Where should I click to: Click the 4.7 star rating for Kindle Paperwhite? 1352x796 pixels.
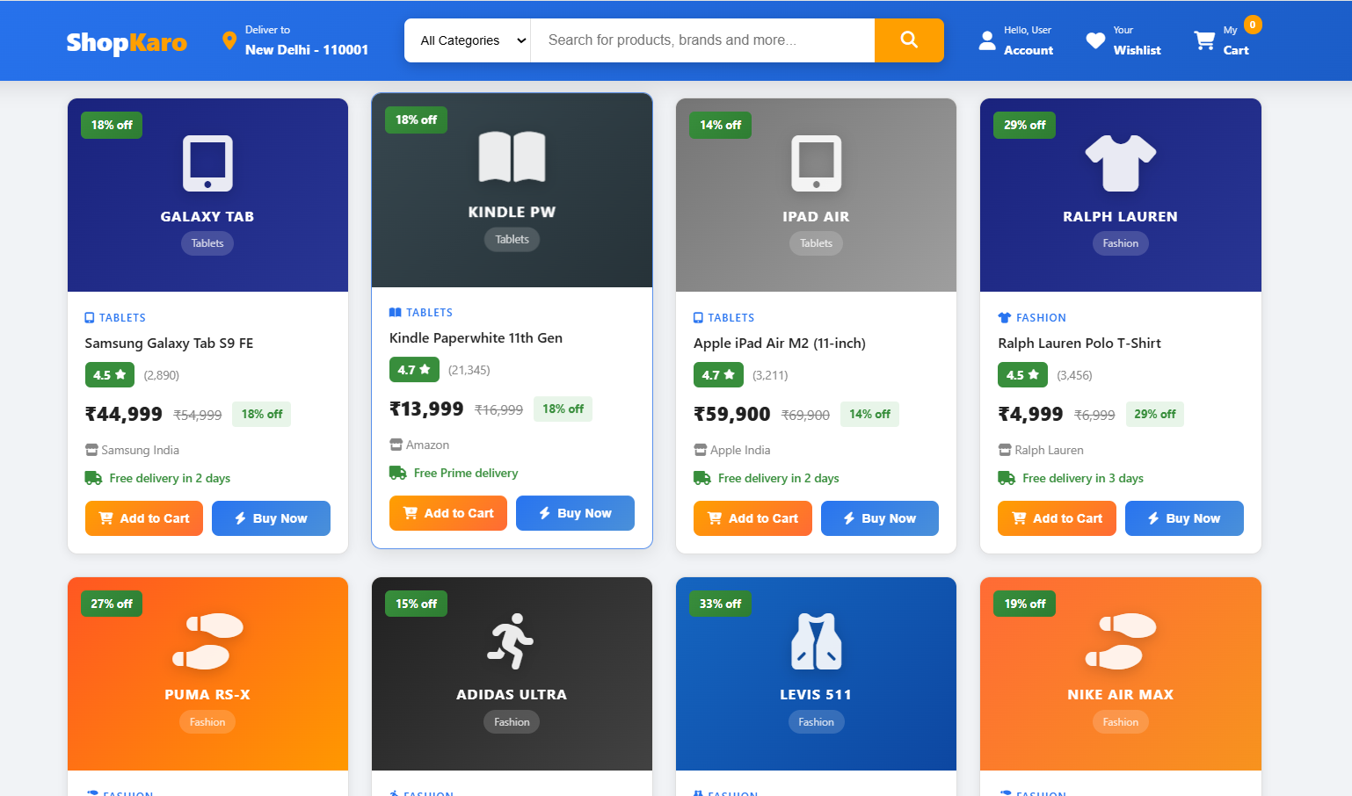tap(414, 370)
